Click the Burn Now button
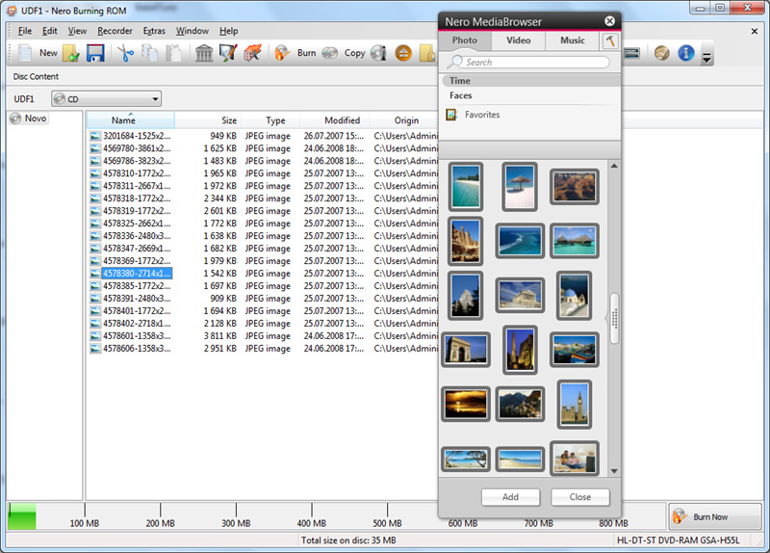This screenshot has width=770, height=553. pos(714,516)
